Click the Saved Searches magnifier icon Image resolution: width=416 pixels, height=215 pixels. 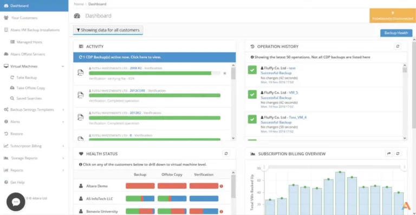pos(12,98)
